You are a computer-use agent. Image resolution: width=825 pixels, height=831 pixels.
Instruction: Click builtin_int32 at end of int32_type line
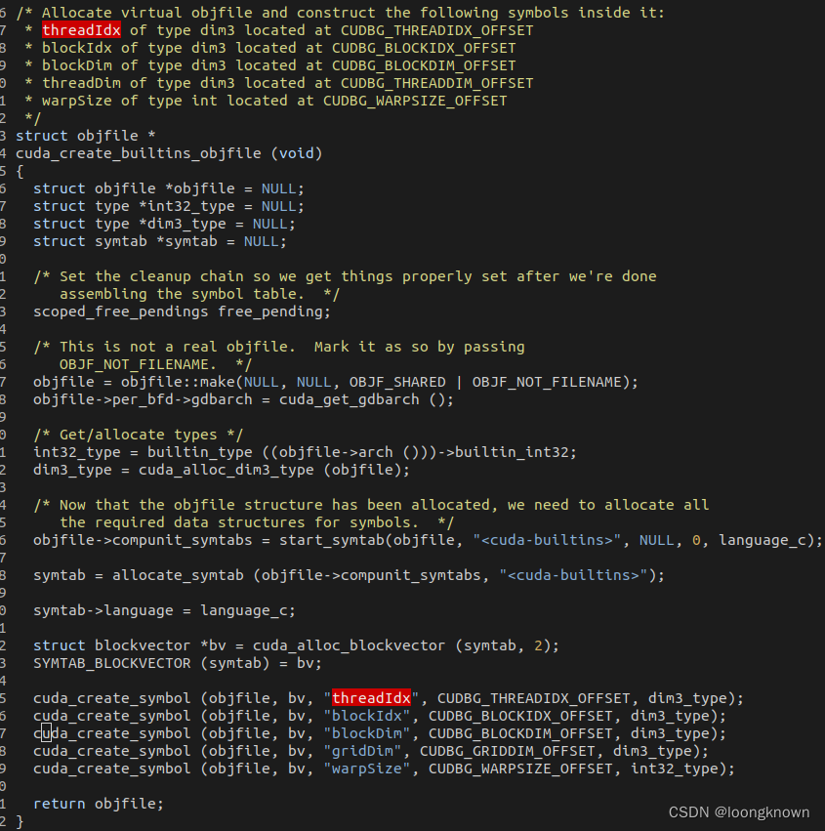[512, 452]
